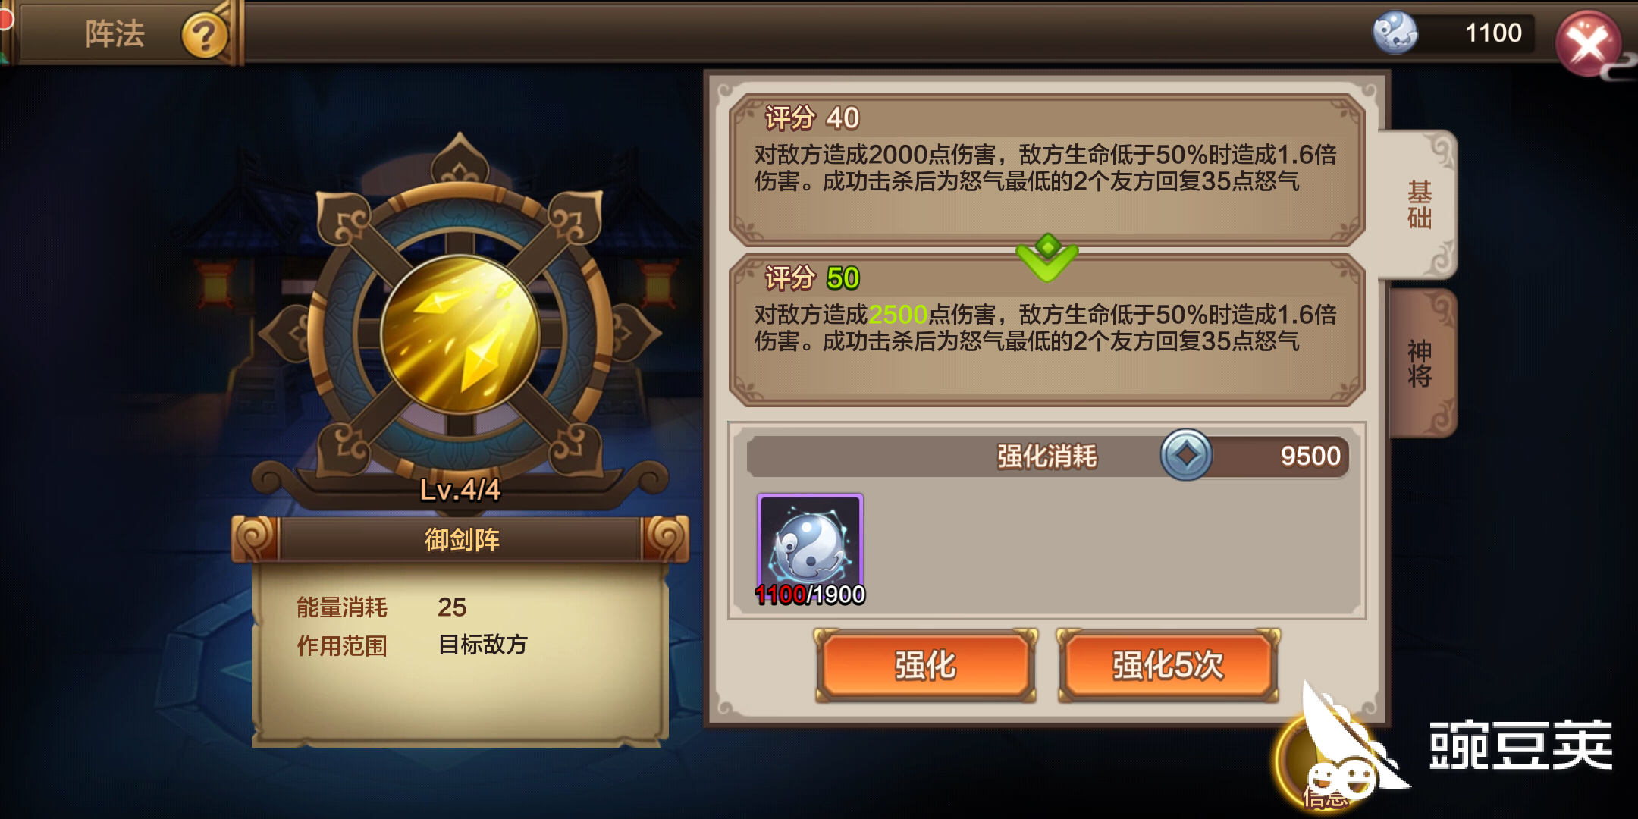This screenshot has height=819, width=1638.
Task: Tap the 御剑阵 name banner
Action: (x=461, y=540)
